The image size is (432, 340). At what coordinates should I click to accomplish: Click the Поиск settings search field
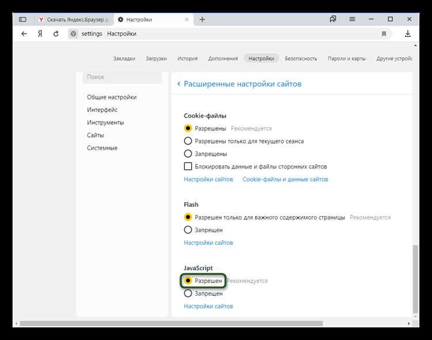click(122, 77)
